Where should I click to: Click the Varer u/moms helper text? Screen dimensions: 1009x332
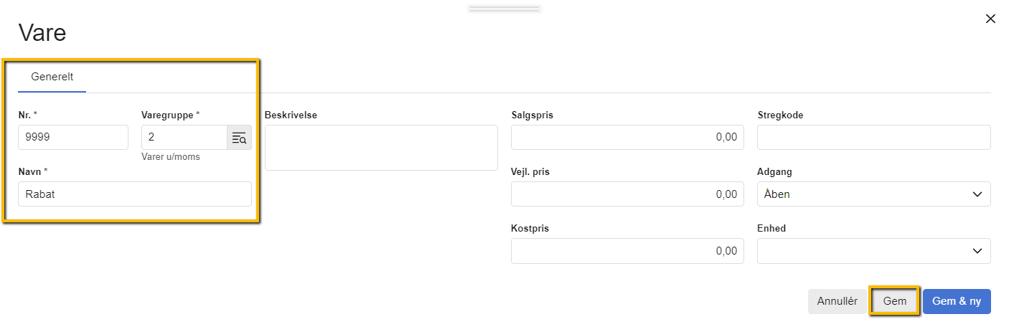click(171, 157)
